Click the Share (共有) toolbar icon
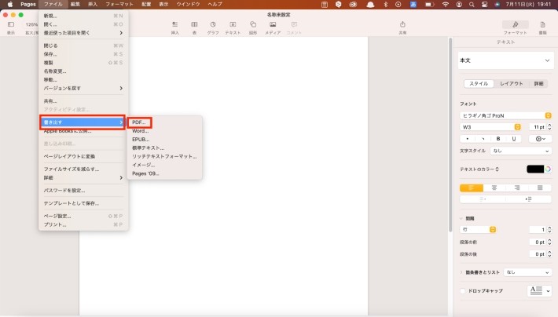 click(402, 24)
